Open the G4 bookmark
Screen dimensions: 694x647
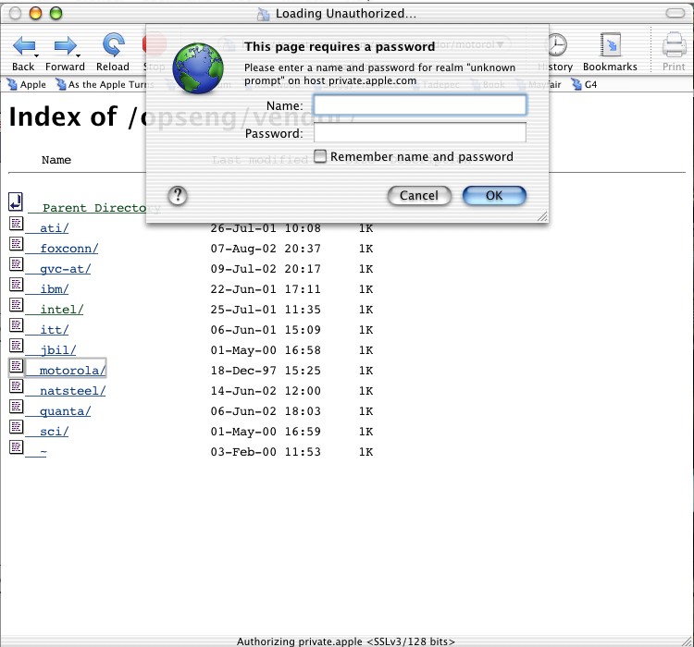point(584,84)
